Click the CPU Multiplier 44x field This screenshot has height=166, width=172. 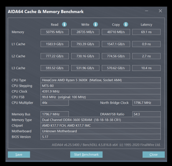coord(55,103)
